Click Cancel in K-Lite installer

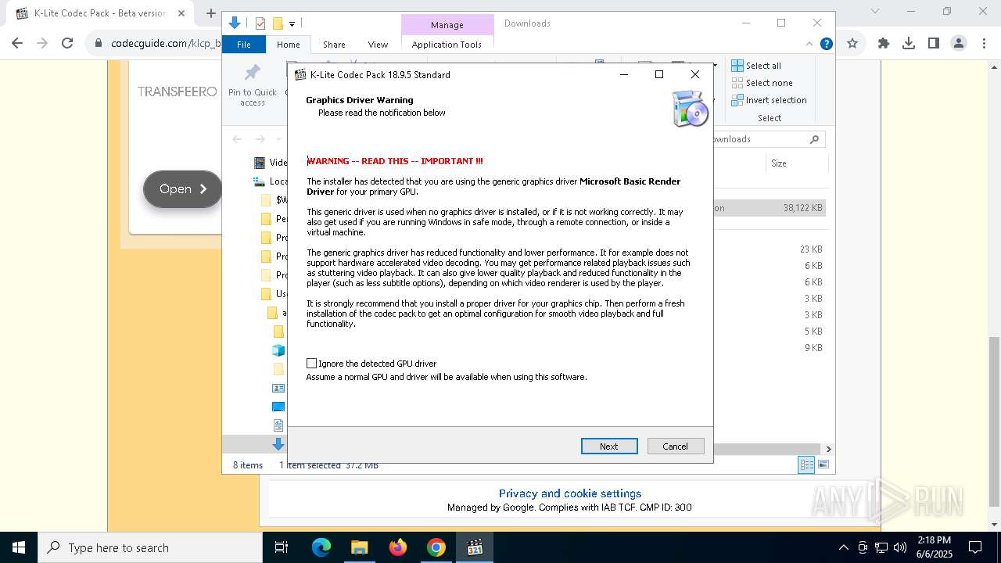pyautogui.click(x=676, y=446)
